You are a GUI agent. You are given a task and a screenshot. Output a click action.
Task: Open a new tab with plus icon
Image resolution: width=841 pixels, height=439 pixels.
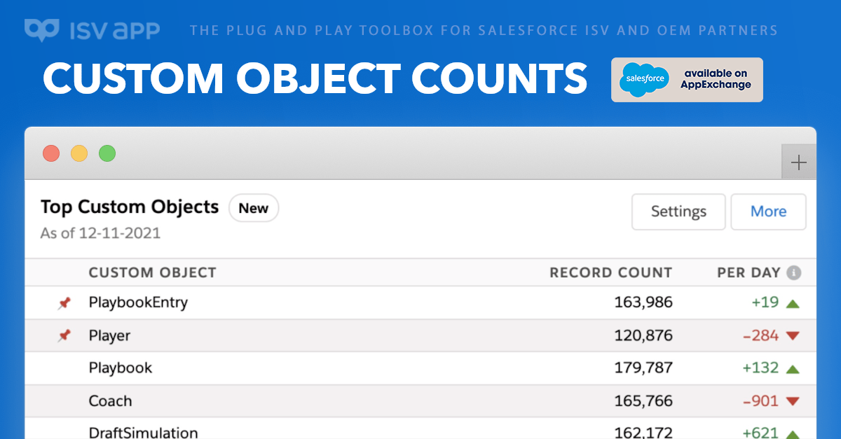(798, 163)
